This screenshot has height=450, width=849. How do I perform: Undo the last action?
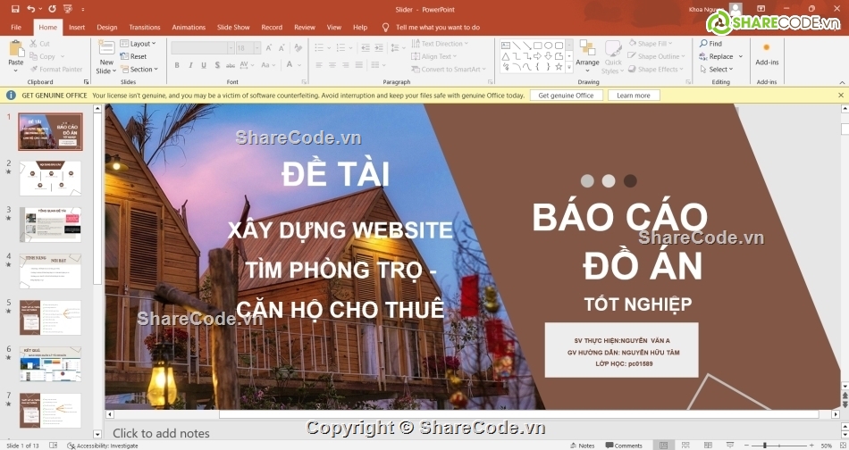(x=31, y=9)
